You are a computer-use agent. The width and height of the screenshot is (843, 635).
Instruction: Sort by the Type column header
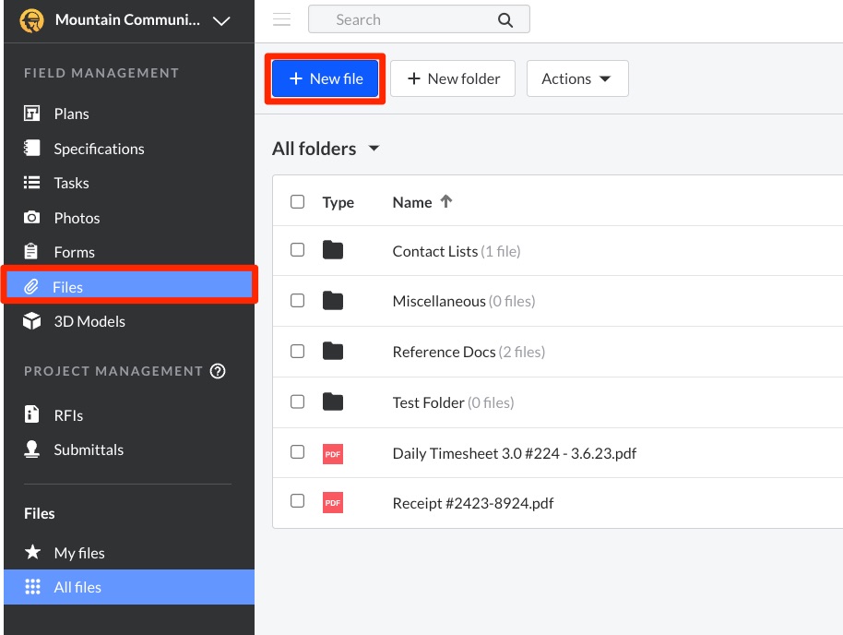[338, 202]
